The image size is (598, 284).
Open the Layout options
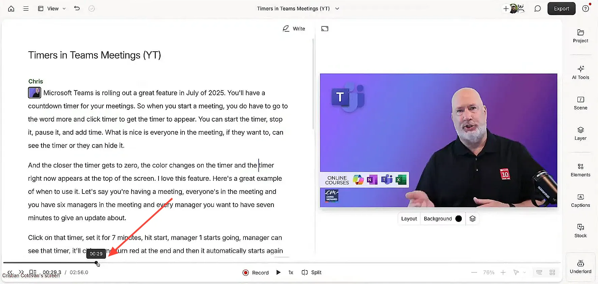pos(409,219)
